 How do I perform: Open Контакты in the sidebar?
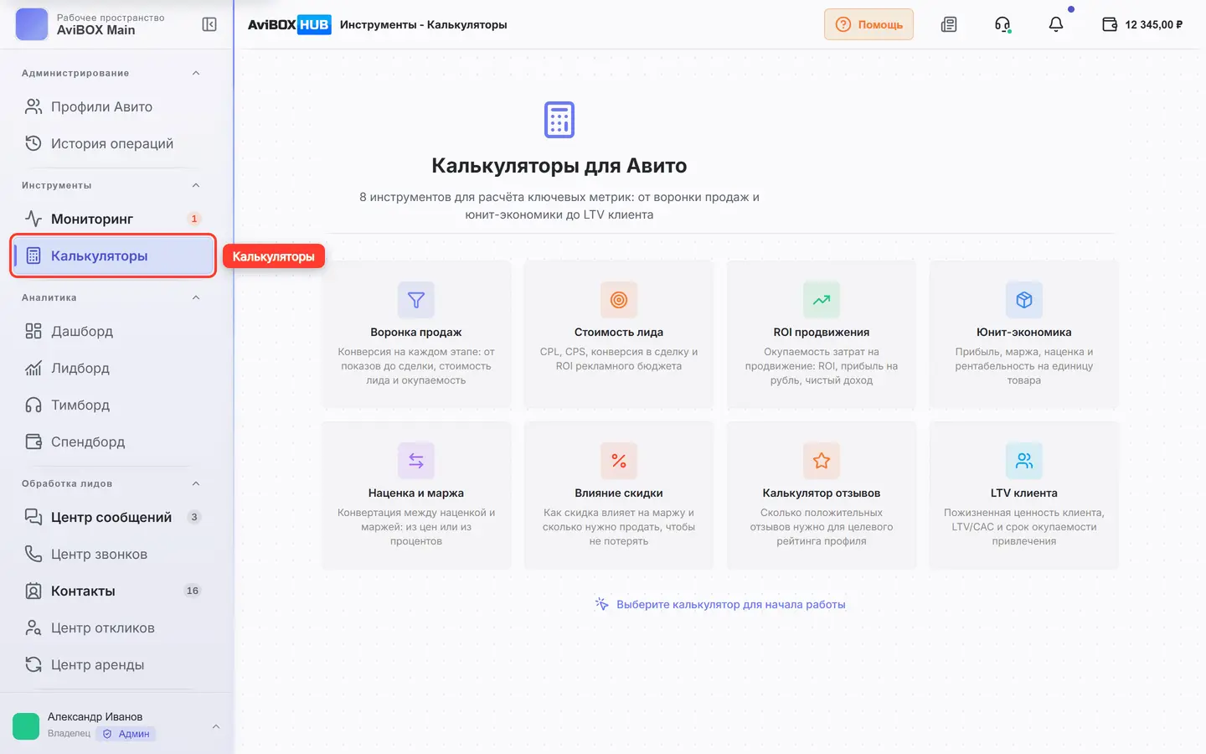tap(114, 591)
